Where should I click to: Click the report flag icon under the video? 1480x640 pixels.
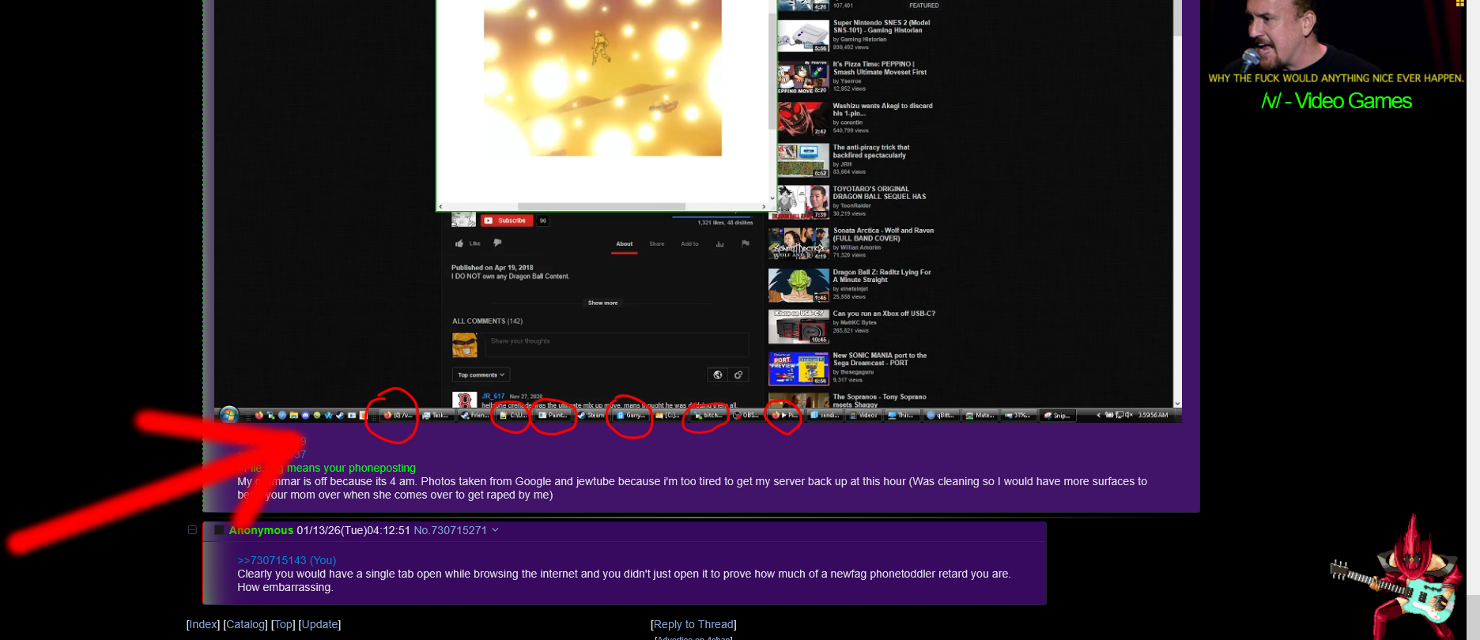coord(745,243)
